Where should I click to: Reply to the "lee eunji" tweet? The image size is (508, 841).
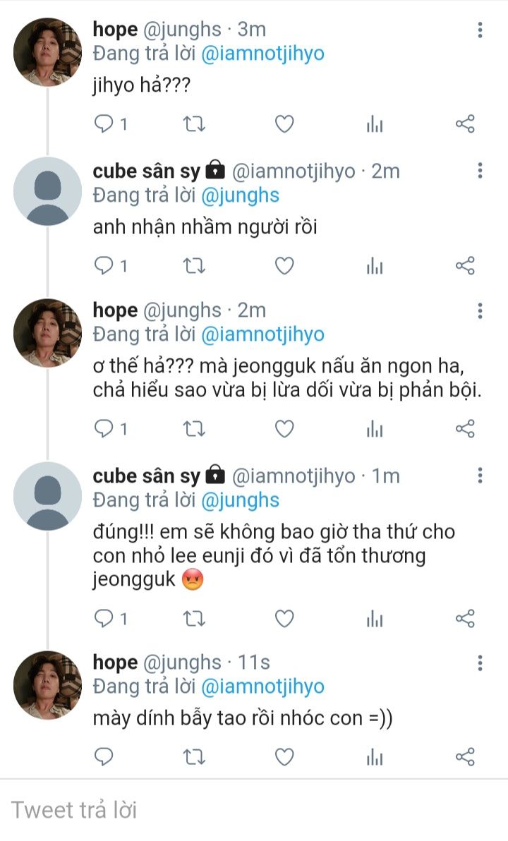coord(104,619)
